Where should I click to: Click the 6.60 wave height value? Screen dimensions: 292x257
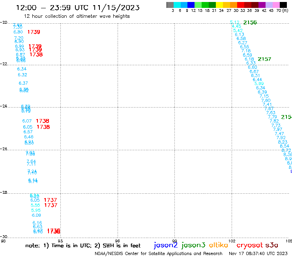point(253,67)
